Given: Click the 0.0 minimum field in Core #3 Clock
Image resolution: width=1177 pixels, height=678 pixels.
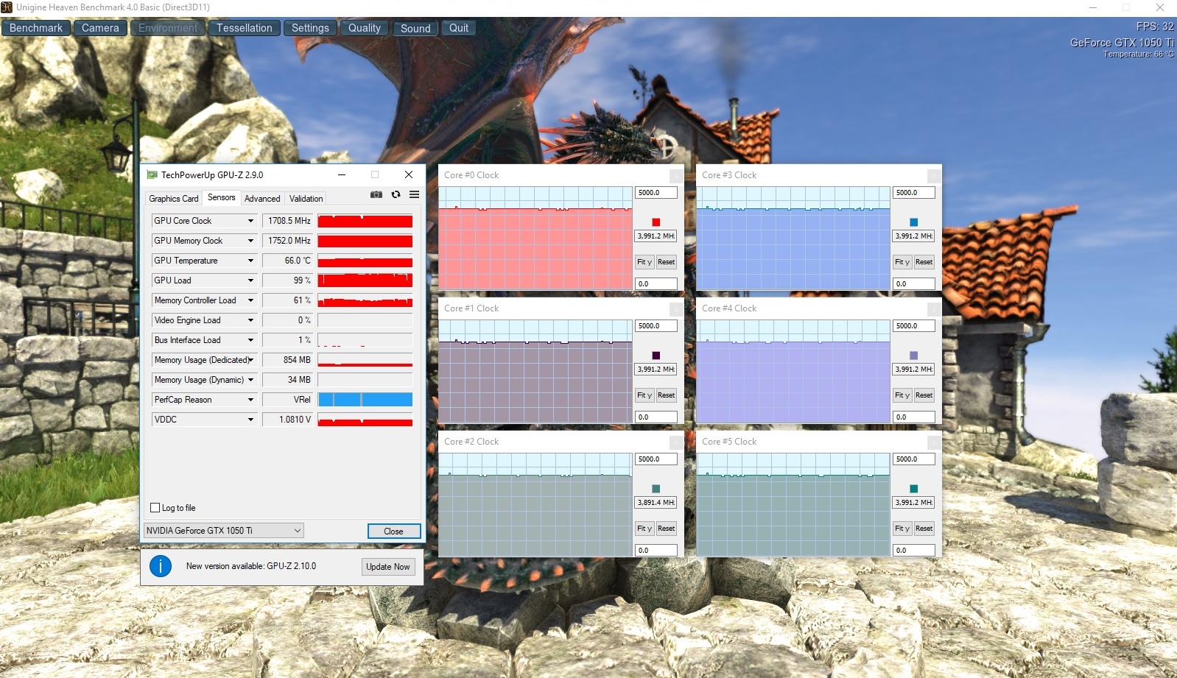Looking at the screenshot, I should 913,284.
